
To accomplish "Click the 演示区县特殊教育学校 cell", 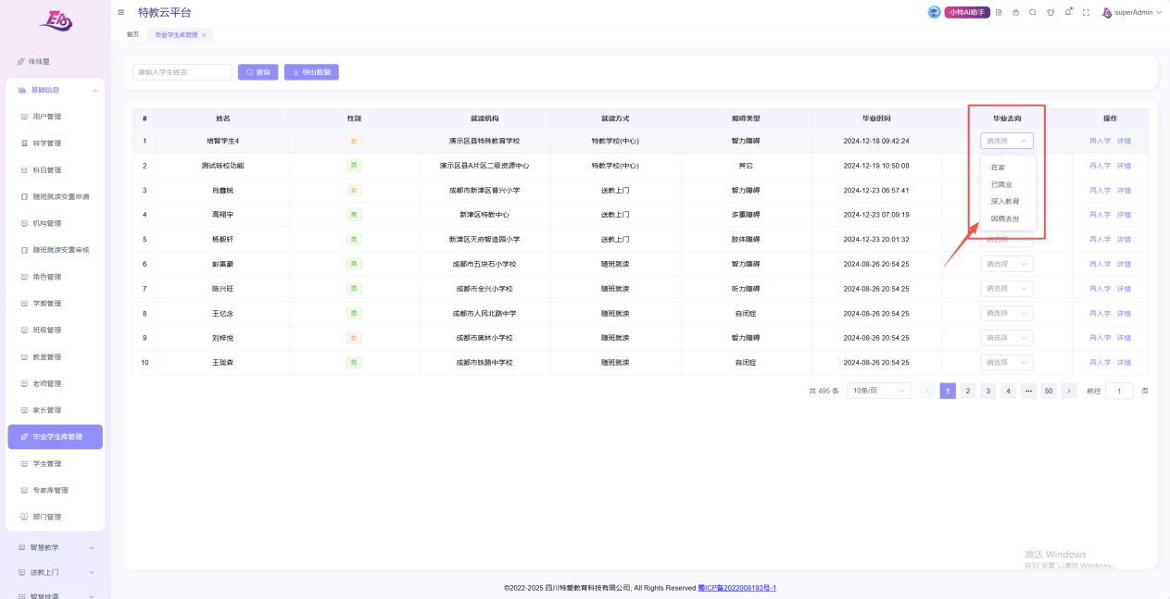I will coord(484,141).
